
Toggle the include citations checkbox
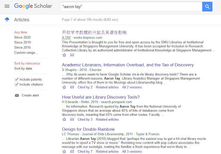pyautogui.click(x=17, y=84)
